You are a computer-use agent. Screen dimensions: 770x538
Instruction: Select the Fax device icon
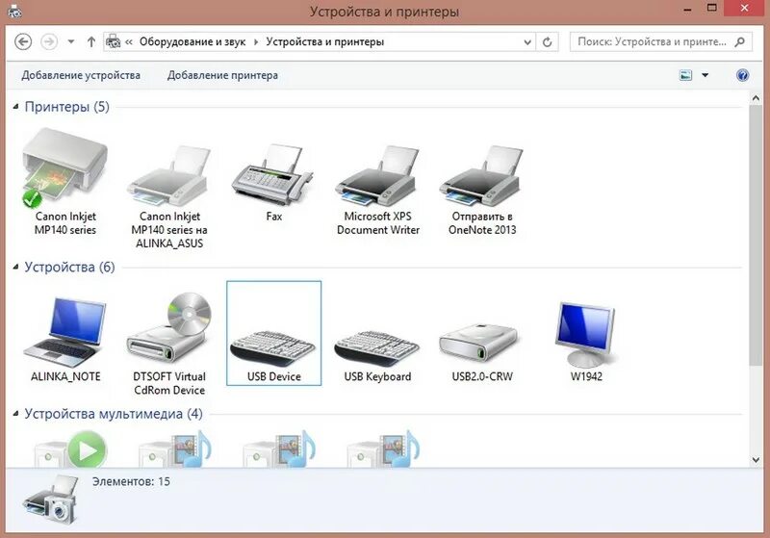coord(273,174)
